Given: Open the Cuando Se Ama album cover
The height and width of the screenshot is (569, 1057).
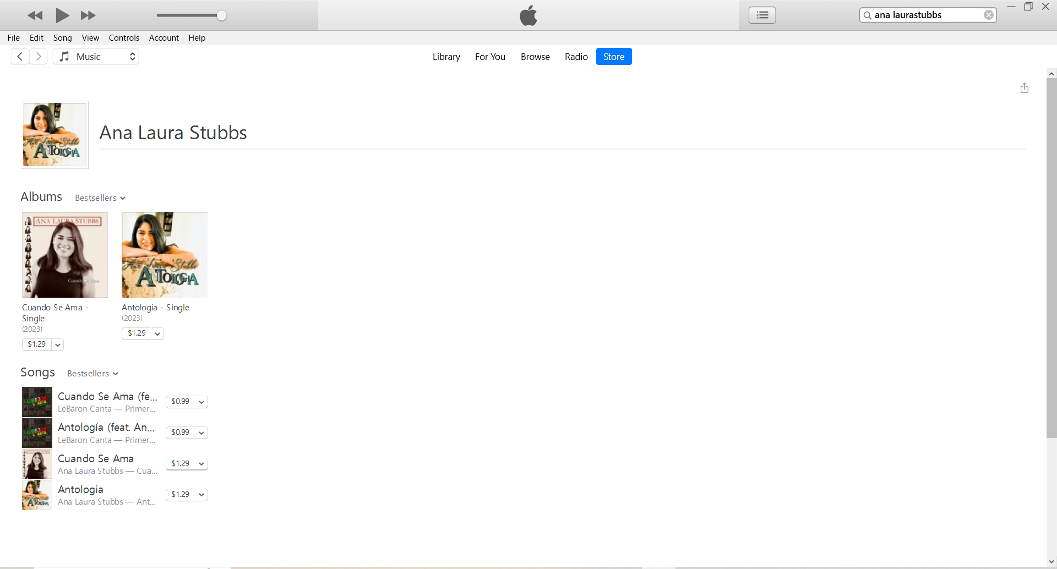Looking at the screenshot, I should [x=65, y=255].
